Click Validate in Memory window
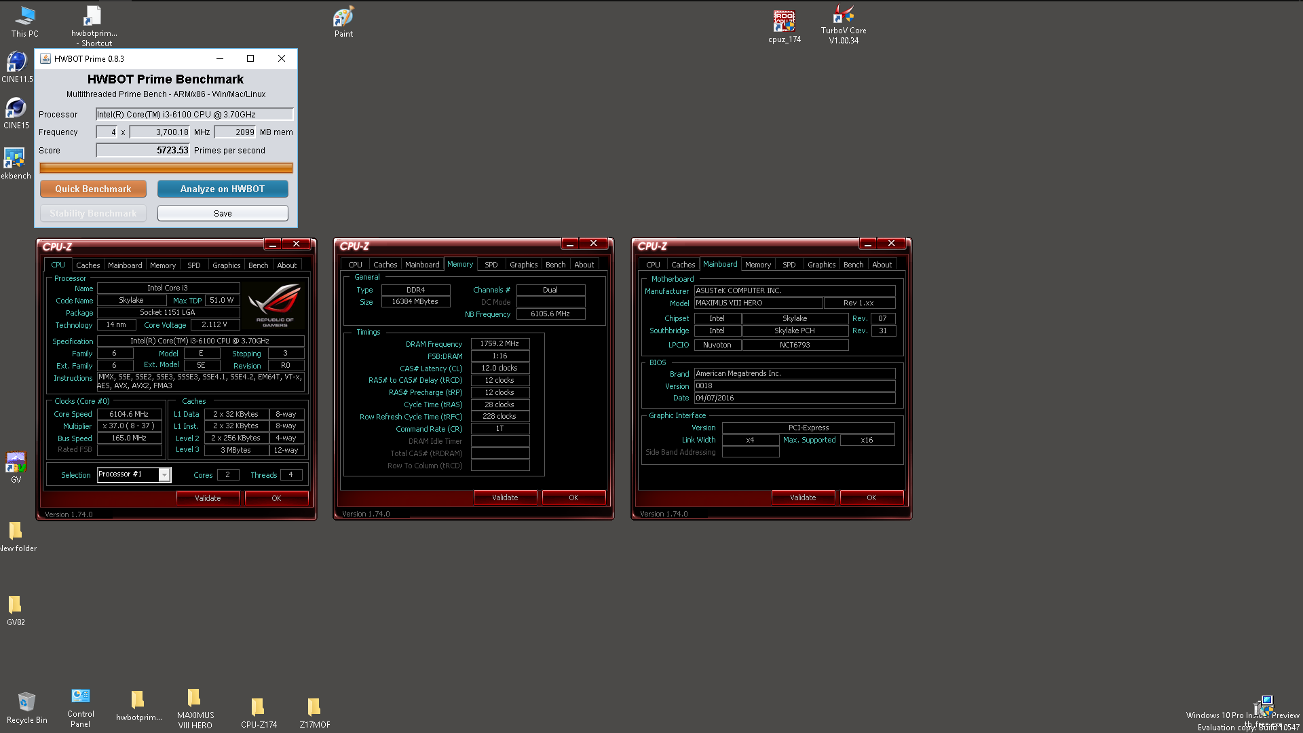The height and width of the screenshot is (733, 1303). (505, 497)
